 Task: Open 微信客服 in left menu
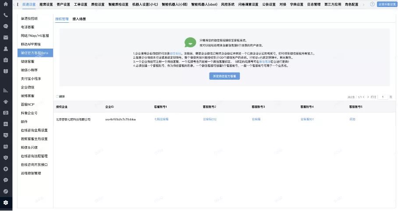pos(28,62)
